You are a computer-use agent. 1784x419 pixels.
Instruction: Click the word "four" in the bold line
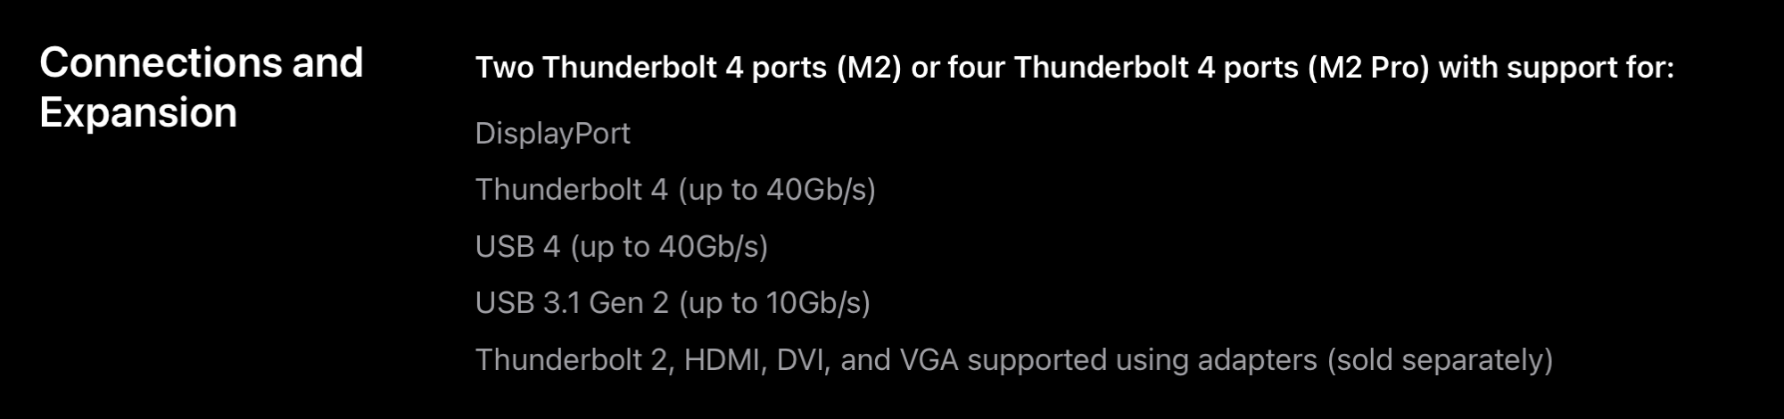(976, 68)
